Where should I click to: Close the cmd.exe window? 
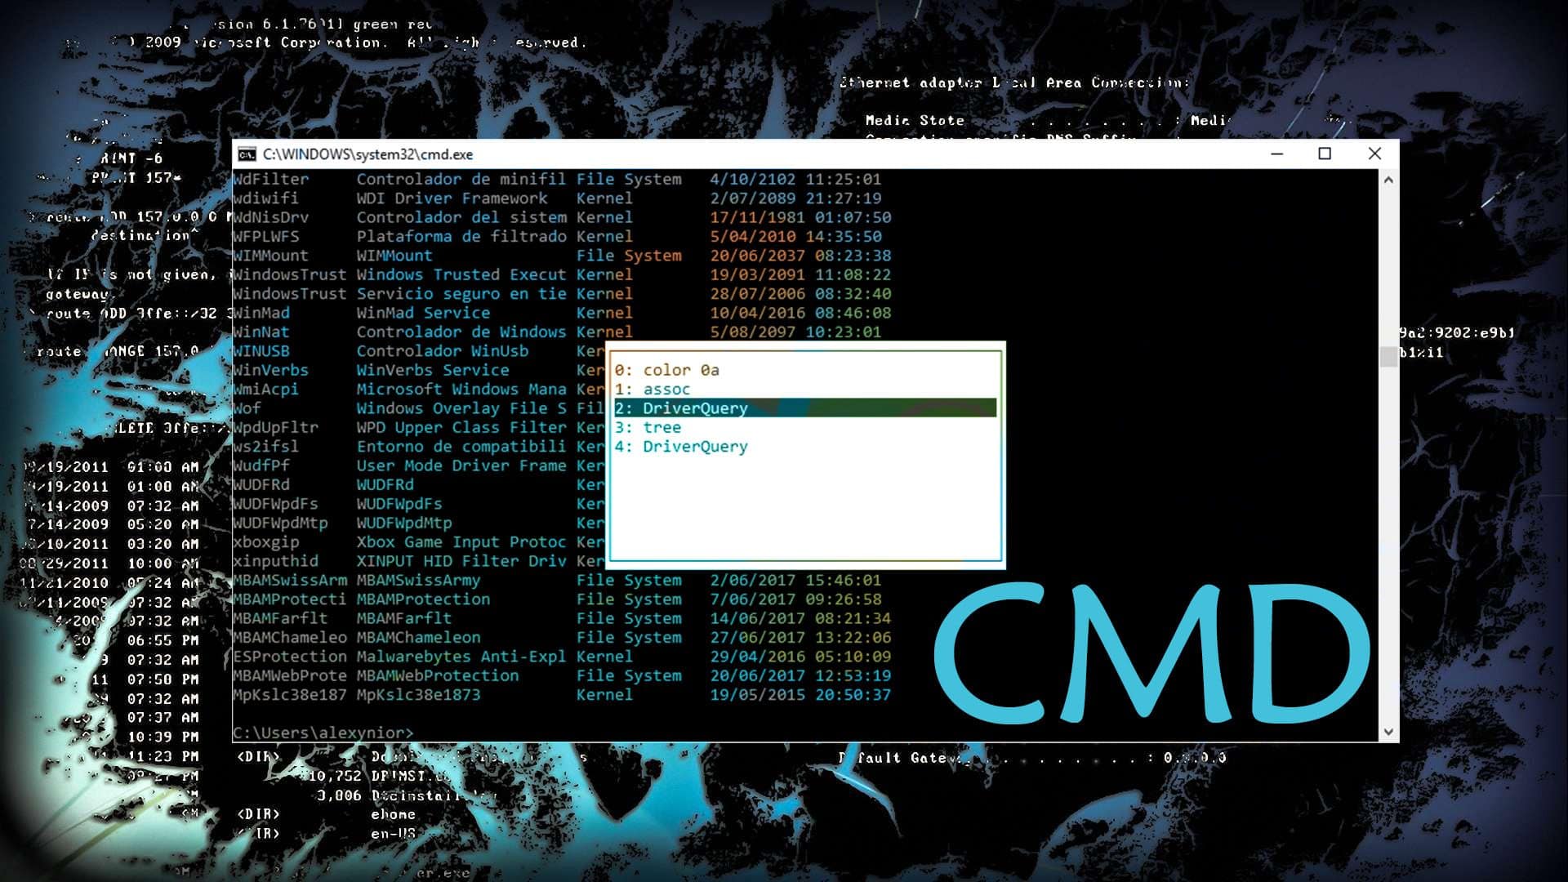(x=1374, y=154)
